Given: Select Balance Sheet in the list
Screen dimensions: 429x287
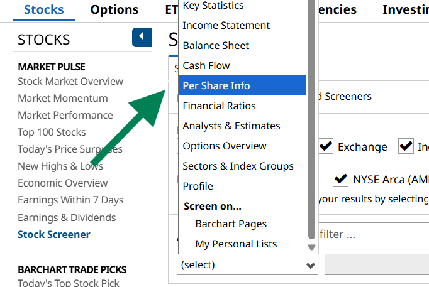Looking at the screenshot, I should [x=242, y=45].
